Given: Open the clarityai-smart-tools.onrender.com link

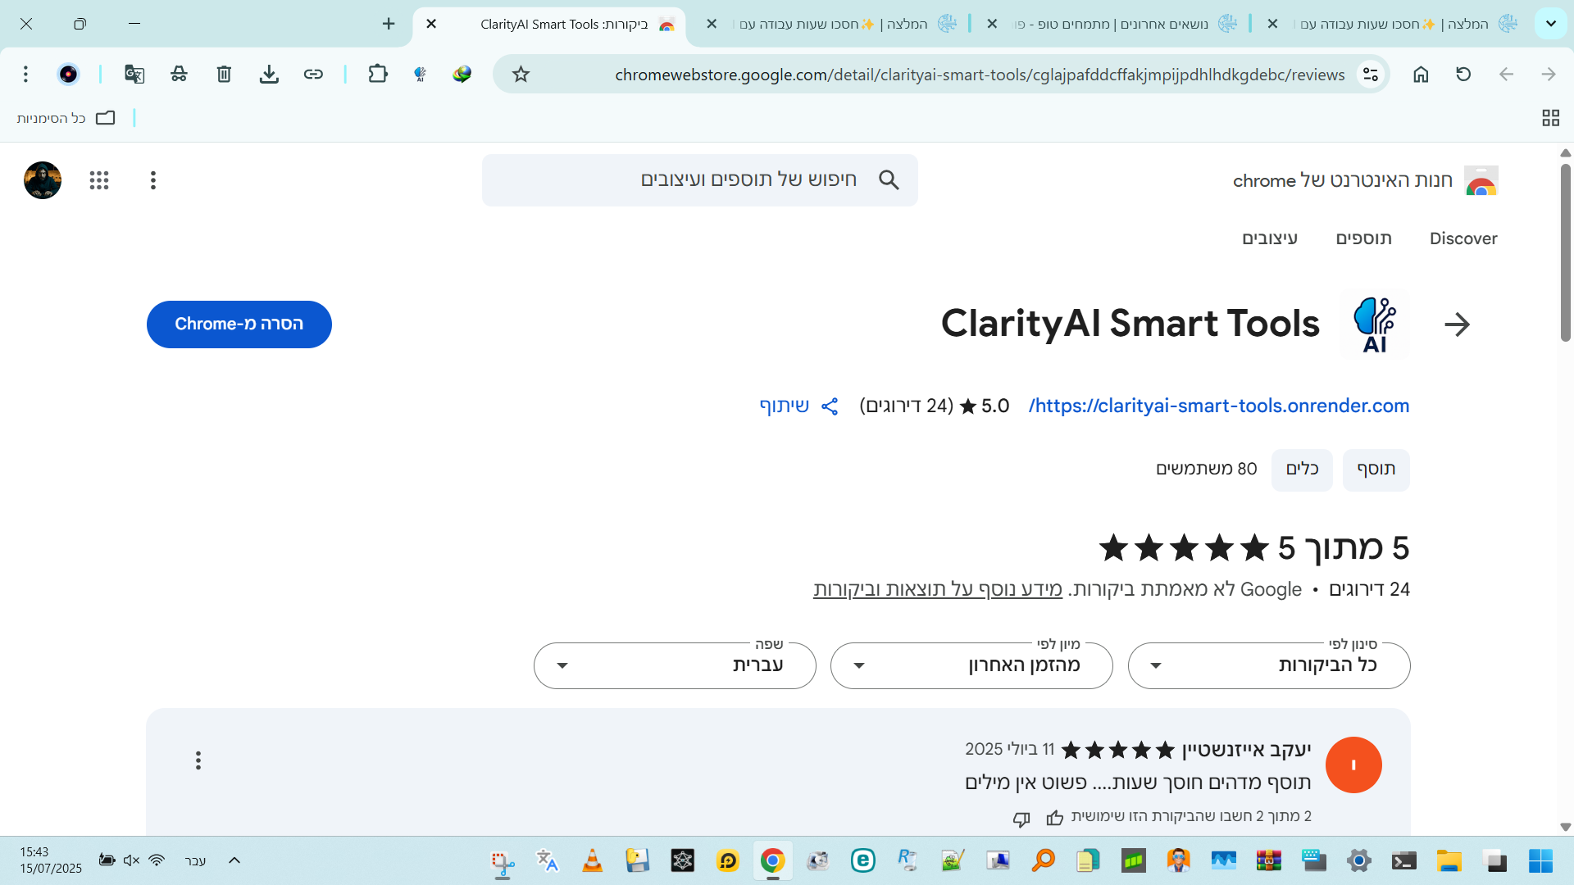Looking at the screenshot, I should point(1219,406).
